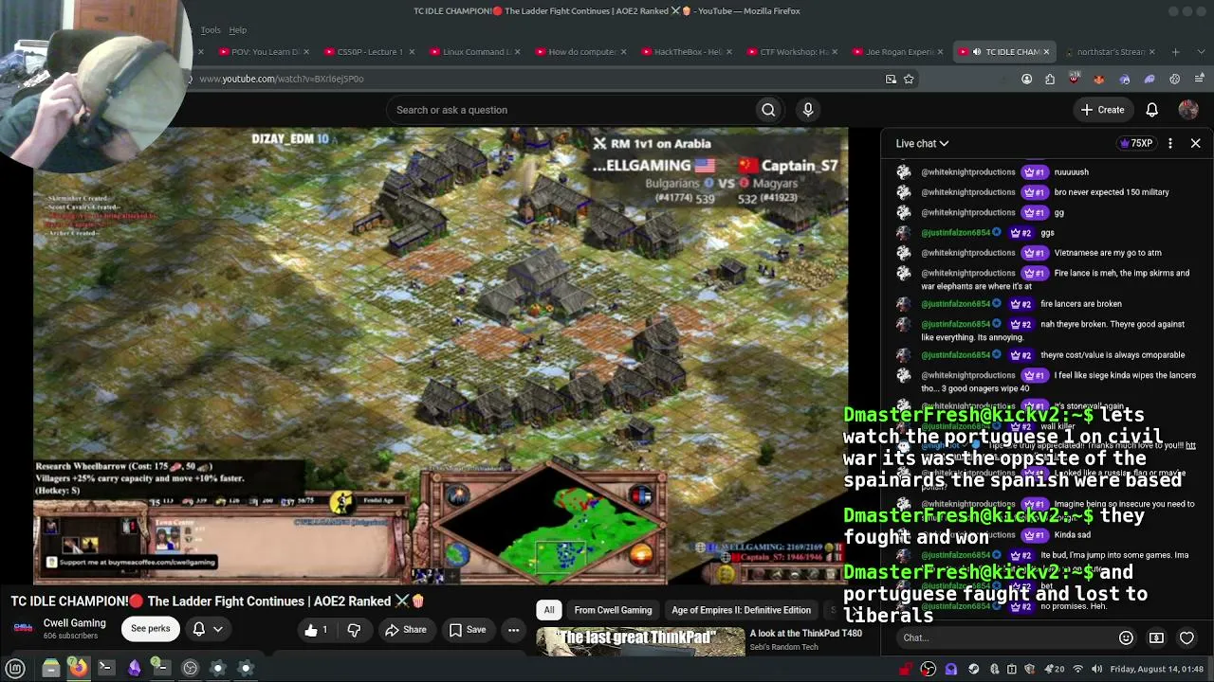Open the Firefox application menu button
This screenshot has height=682, width=1214.
point(1199,79)
